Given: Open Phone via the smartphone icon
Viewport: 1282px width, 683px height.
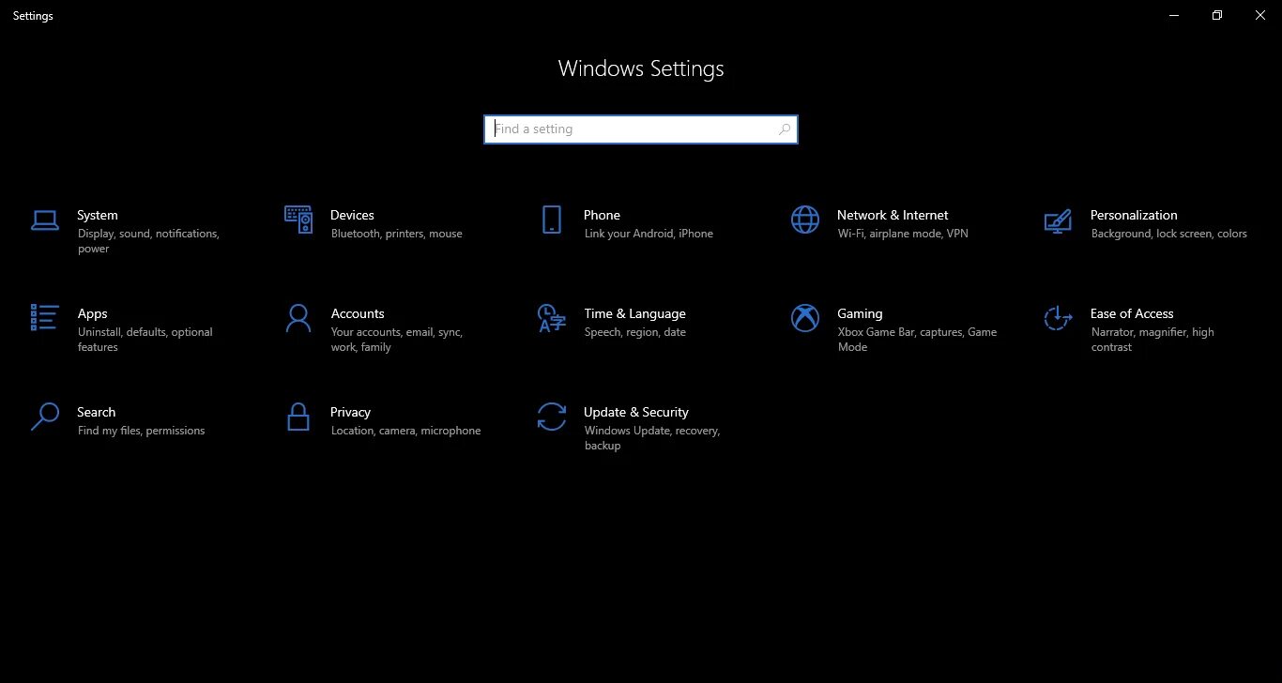Looking at the screenshot, I should (x=552, y=220).
